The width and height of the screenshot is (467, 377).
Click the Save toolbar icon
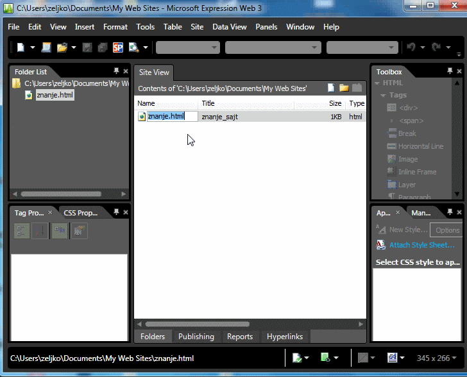click(x=46, y=47)
